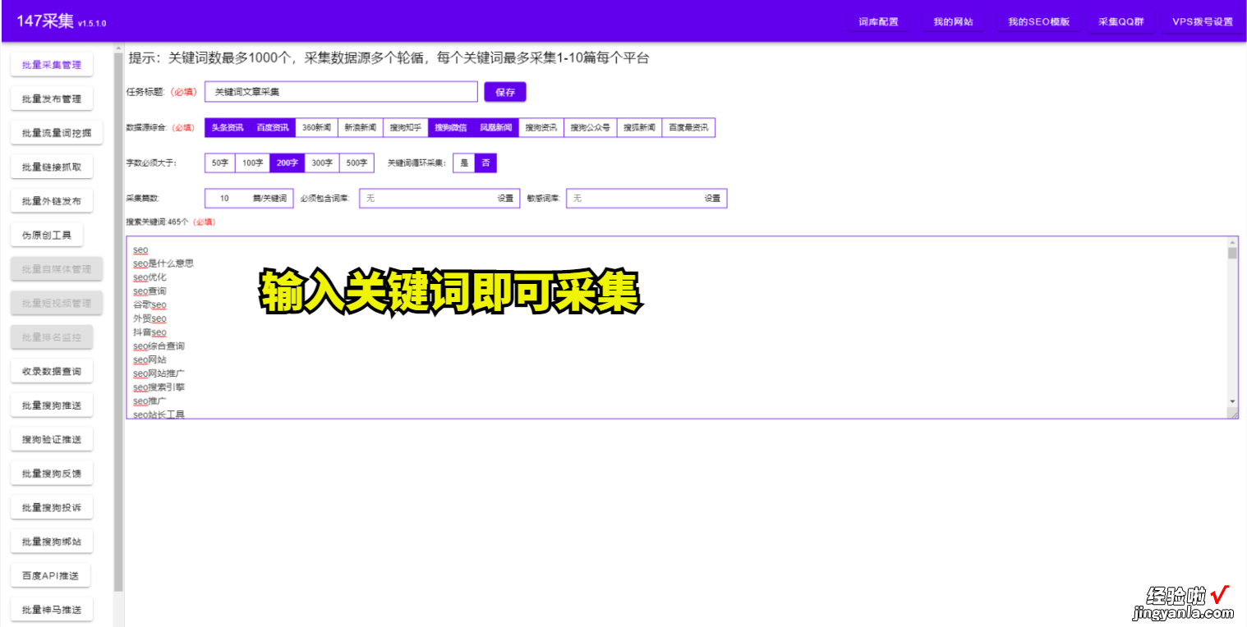
Task: Open 伪原创工具 in the sidebar
Action: click(47, 236)
